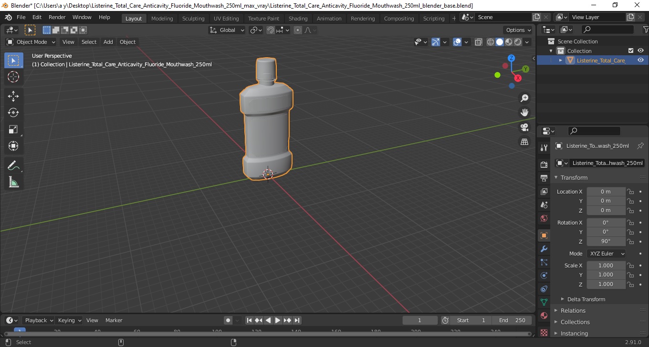Open the Render menu
Image resolution: width=649 pixels, height=347 pixels.
tap(57, 17)
